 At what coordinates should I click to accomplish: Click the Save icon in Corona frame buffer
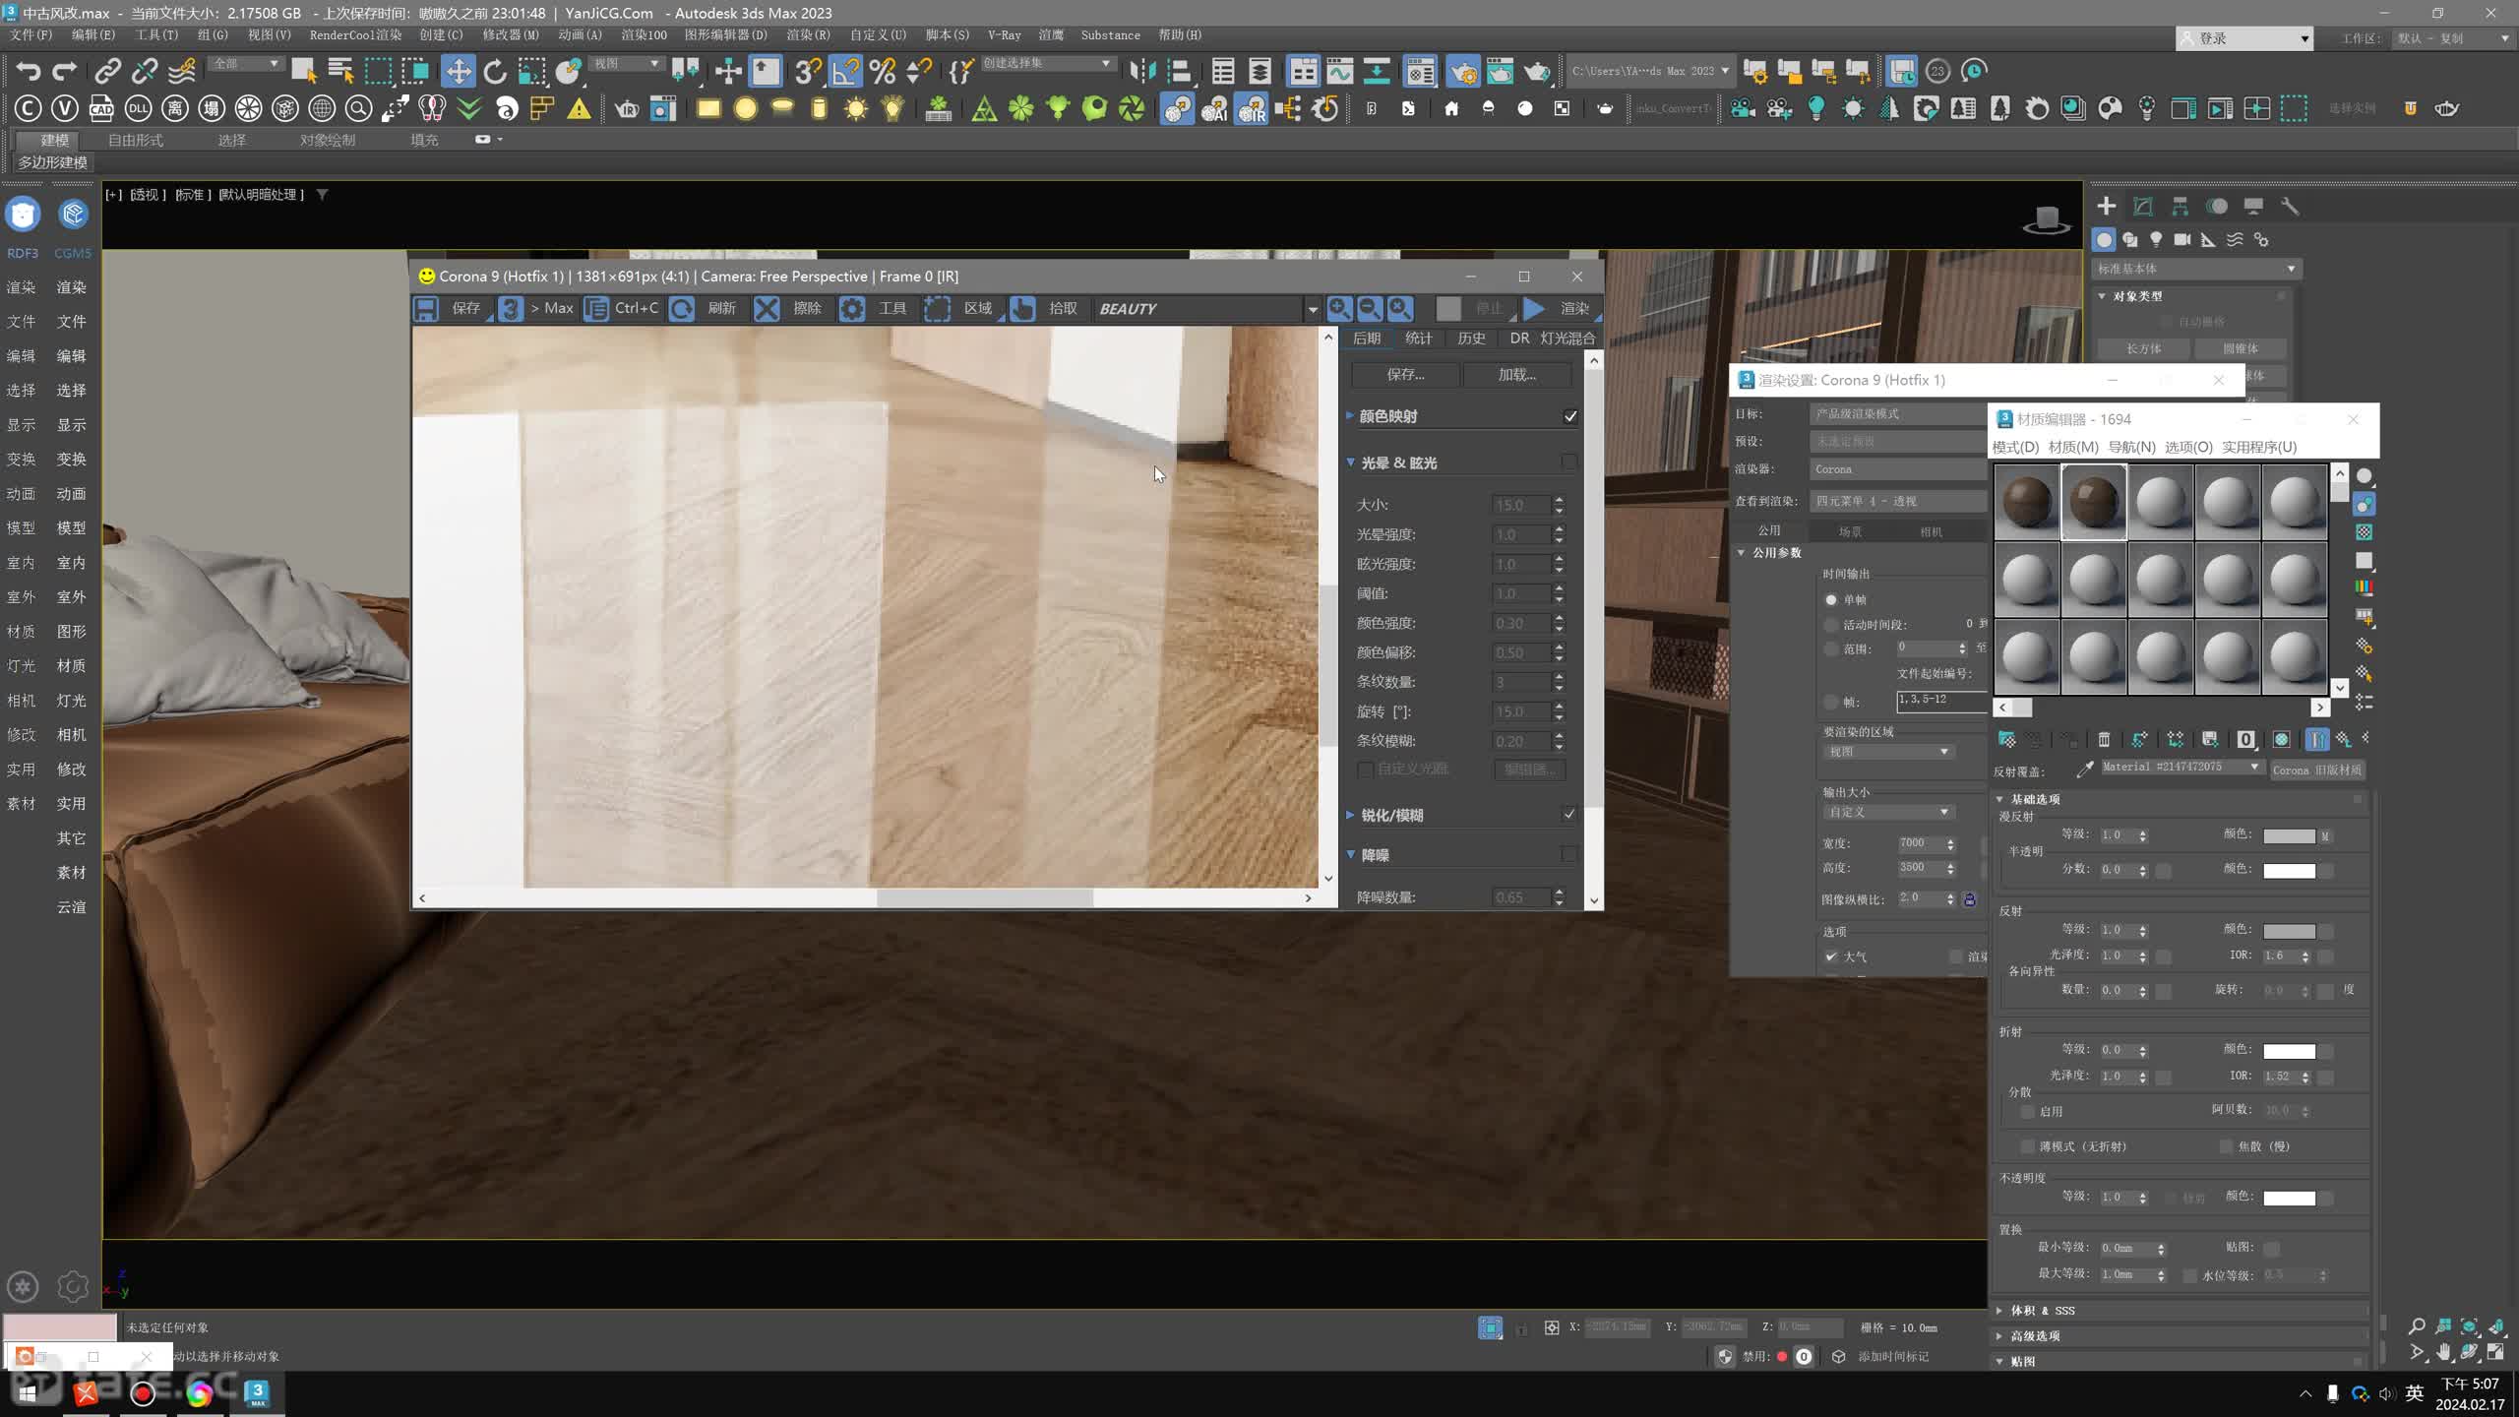426,309
